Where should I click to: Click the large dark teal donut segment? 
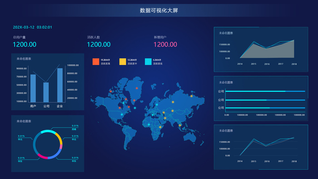(x=35, y=144)
